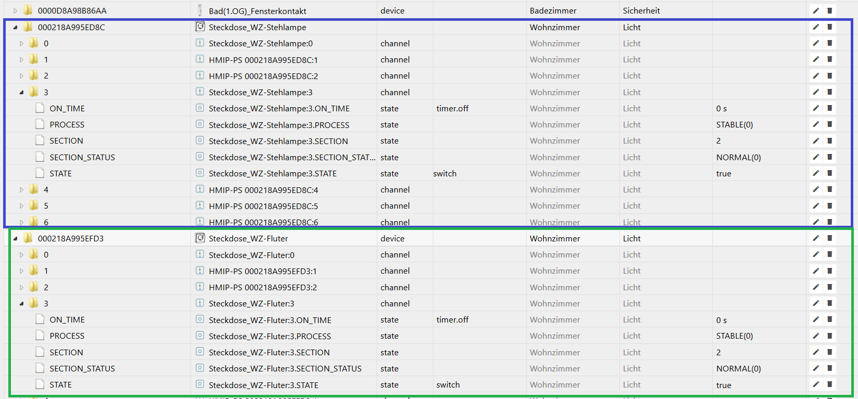Edit the Steckdose_WZ-Fluter:3.SECTION state with the pencil icon
The image size is (858, 399).
(816, 352)
